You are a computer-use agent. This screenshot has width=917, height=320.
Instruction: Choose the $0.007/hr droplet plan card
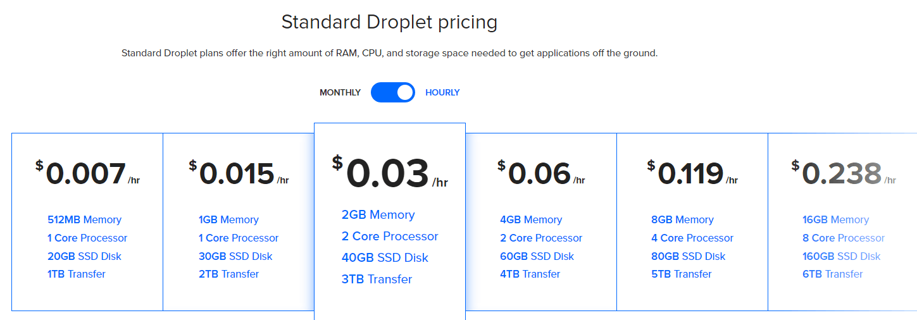[87, 222]
